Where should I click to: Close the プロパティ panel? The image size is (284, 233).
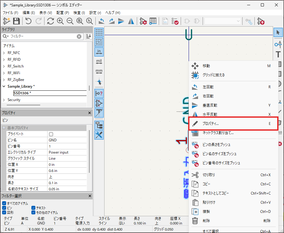(x=90, y=113)
